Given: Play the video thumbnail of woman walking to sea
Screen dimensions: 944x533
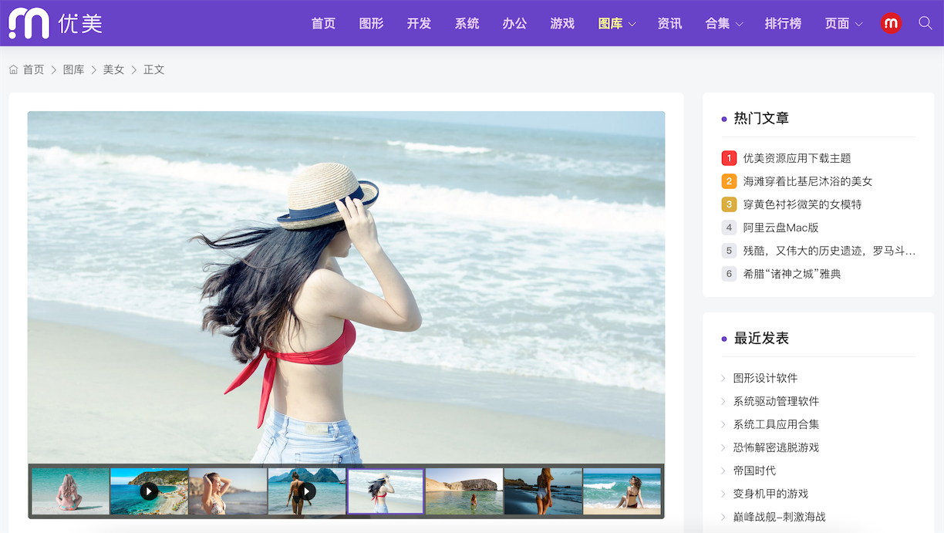Looking at the screenshot, I should (x=307, y=491).
